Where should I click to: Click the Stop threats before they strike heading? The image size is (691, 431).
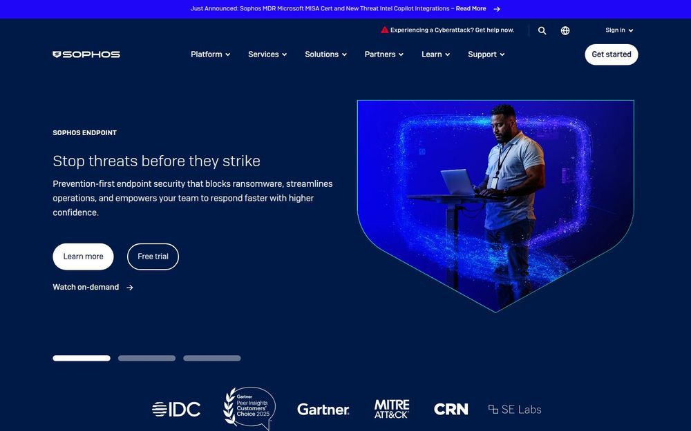156,161
